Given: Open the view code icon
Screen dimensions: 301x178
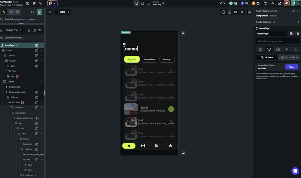Looking at the screenshot, I should [x=272, y=3].
